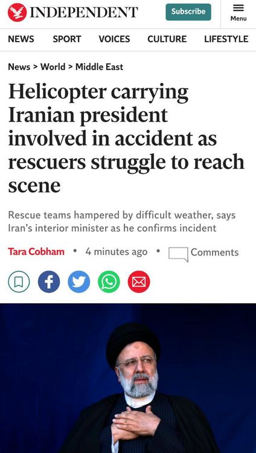The width and height of the screenshot is (256, 453).
Task: Click the Subscribe button
Action: [x=188, y=12]
